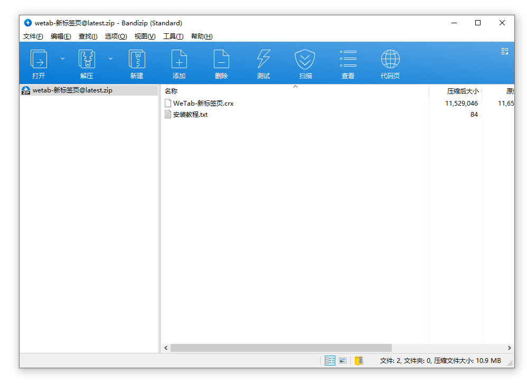This screenshot has width=527, height=383.
Task: Minimize the Bandizip window
Action: pyautogui.click(x=454, y=23)
